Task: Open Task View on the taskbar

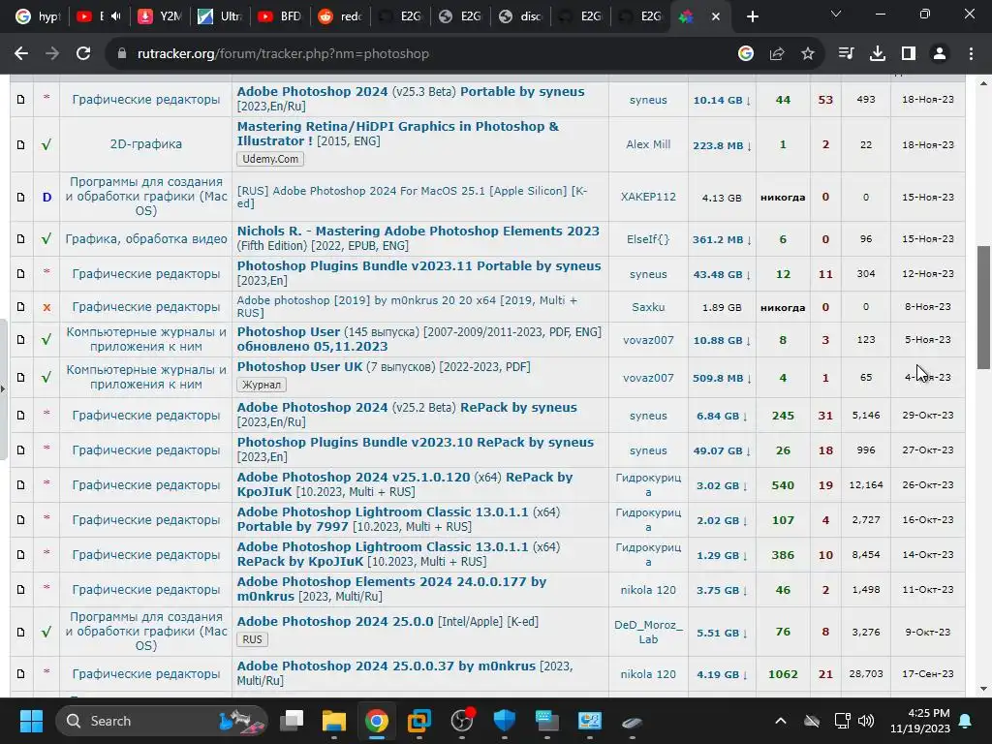Action: [292, 721]
